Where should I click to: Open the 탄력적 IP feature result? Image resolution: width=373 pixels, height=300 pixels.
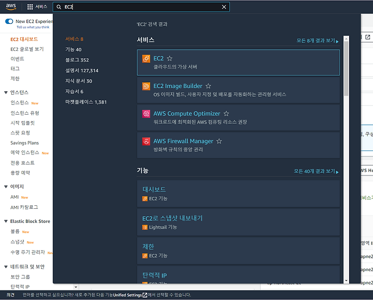tap(238, 275)
